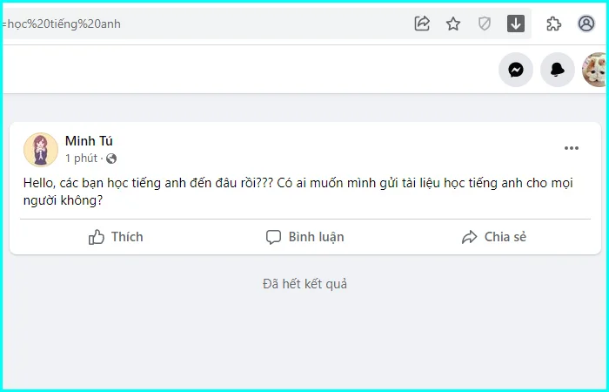Click the public globe audience icon
Image resolution: width=609 pixels, height=392 pixels.
(111, 159)
